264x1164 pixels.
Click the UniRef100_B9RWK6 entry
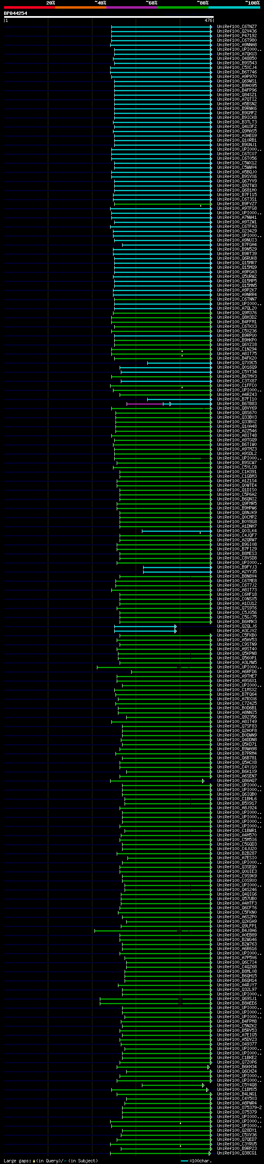click(x=236, y=108)
